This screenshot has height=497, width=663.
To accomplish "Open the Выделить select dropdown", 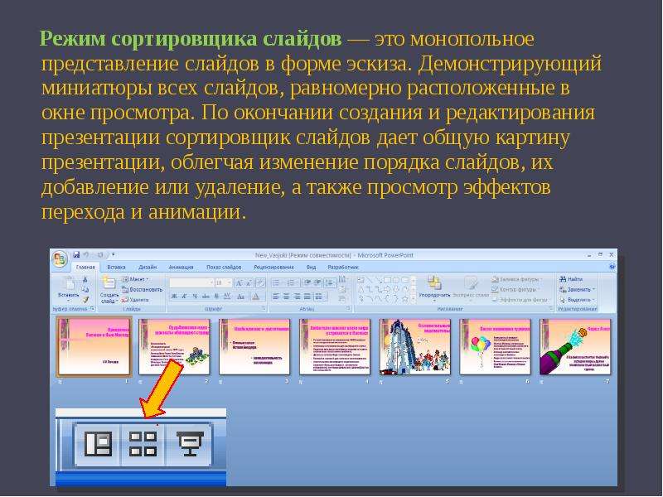I will (577, 300).
